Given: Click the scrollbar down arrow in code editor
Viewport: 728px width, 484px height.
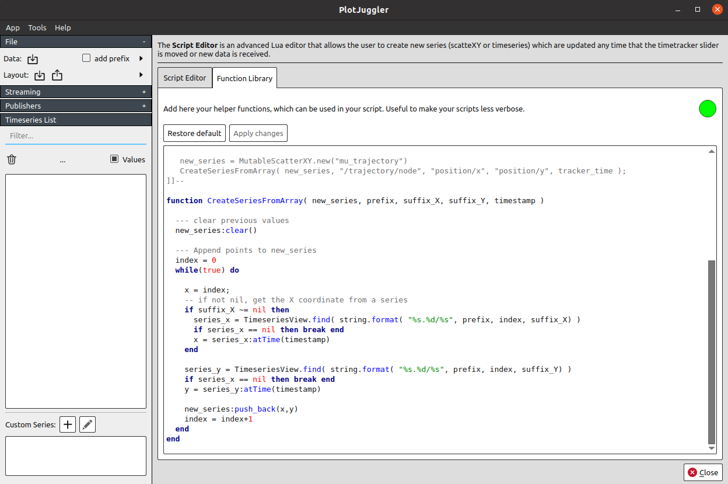Looking at the screenshot, I should click(711, 448).
